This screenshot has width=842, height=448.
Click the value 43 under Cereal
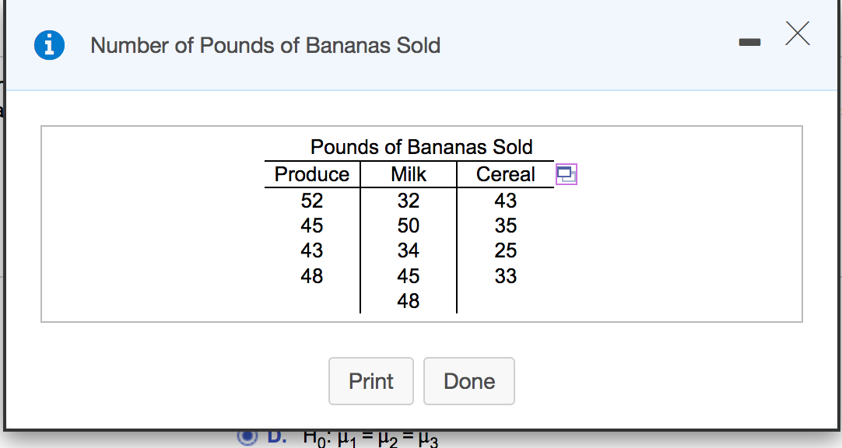pyautogui.click(x=505, y=201)
